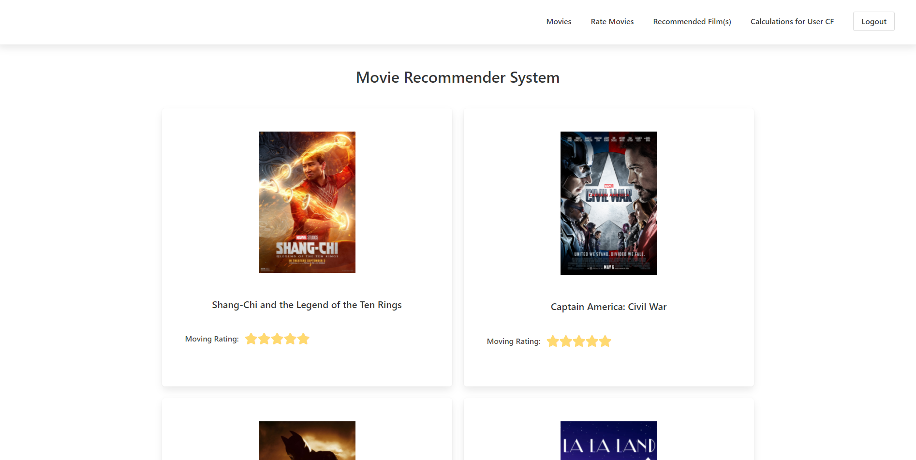Select third star of Shang-Chi rating

pos(277,339)
